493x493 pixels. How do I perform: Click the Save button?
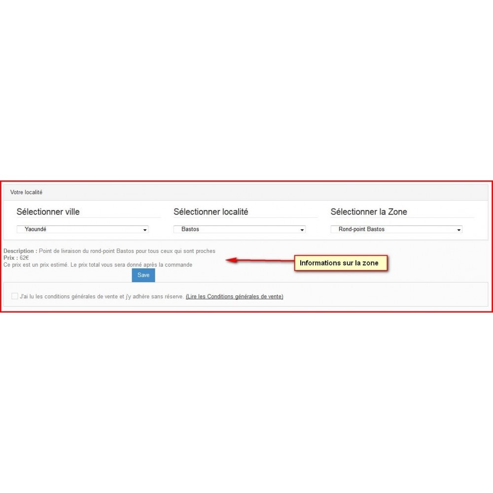143,275
